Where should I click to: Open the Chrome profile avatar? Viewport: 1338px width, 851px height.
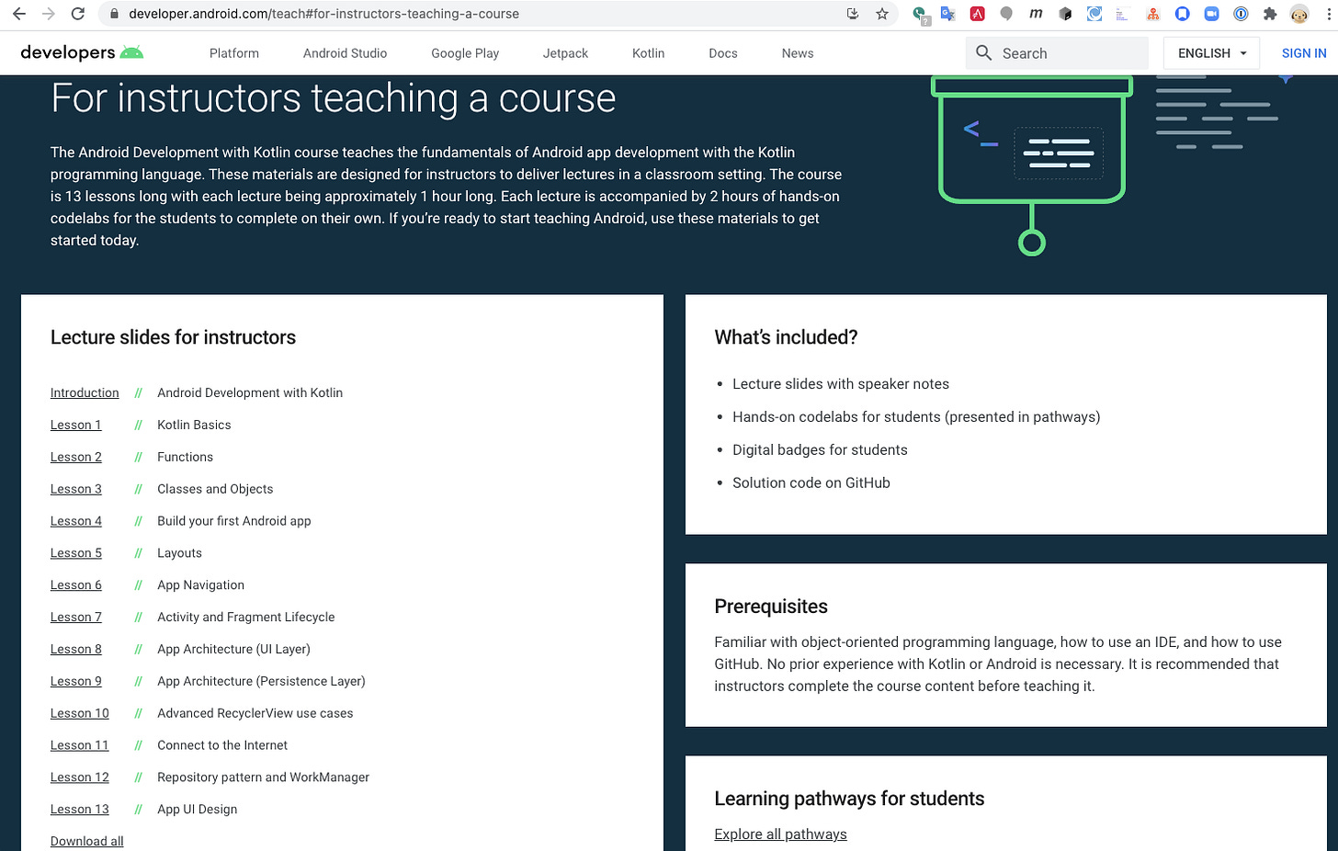coord(1299,14)
